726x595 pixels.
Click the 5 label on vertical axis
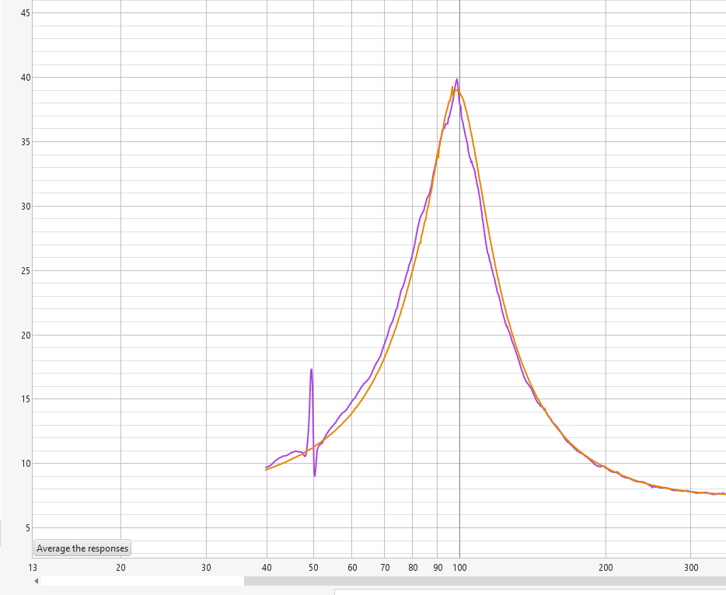pos(28,528)
